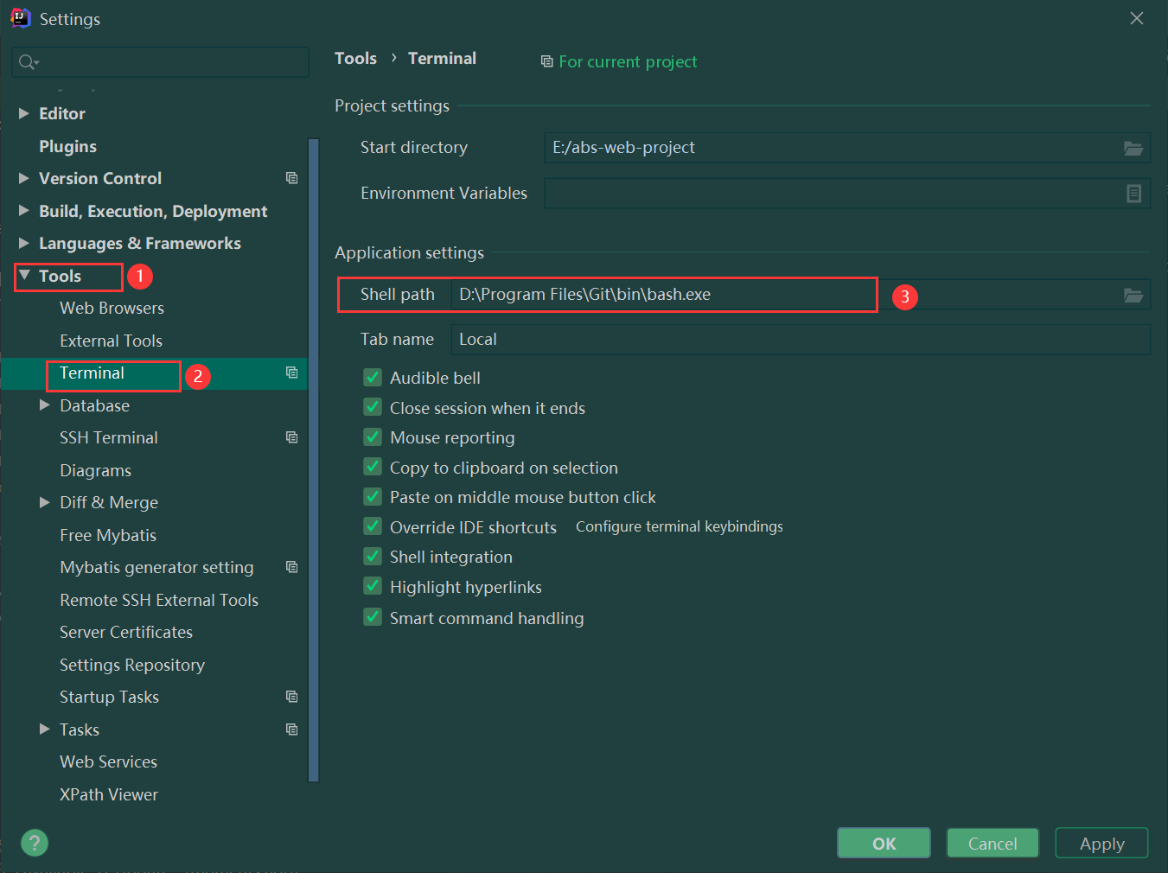Expand Build, Execution, Deployment arrow
The height and width of the screenshot is (873, 1168).
tap(23, 210)
